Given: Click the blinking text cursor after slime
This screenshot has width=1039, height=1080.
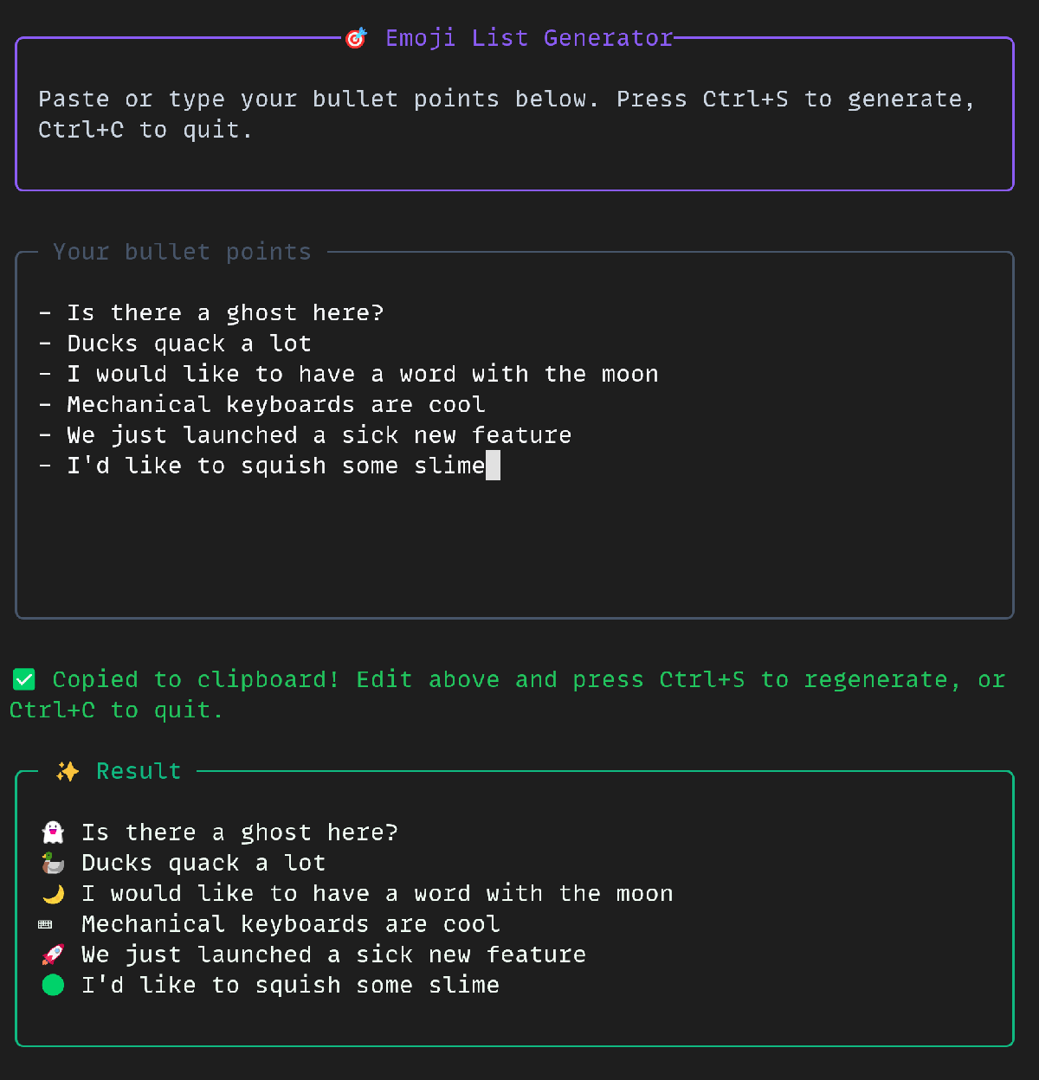Looking at the screenshot, I should [x=494, y=466].
